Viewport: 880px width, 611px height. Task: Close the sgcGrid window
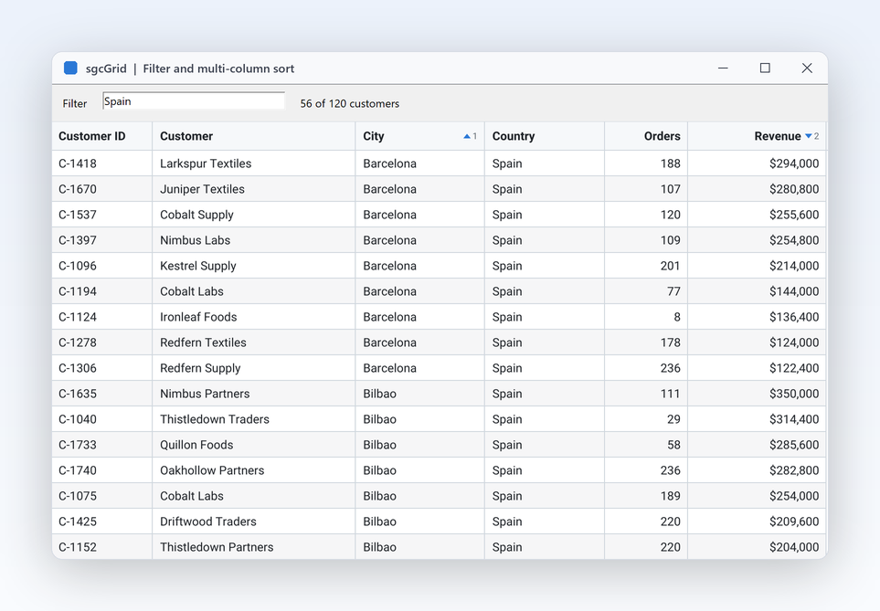807,68
